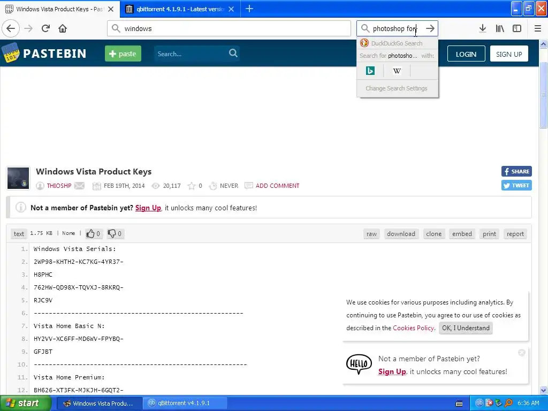
Task: Click the page scrollbar up arrow
Action: coord(543,44)
